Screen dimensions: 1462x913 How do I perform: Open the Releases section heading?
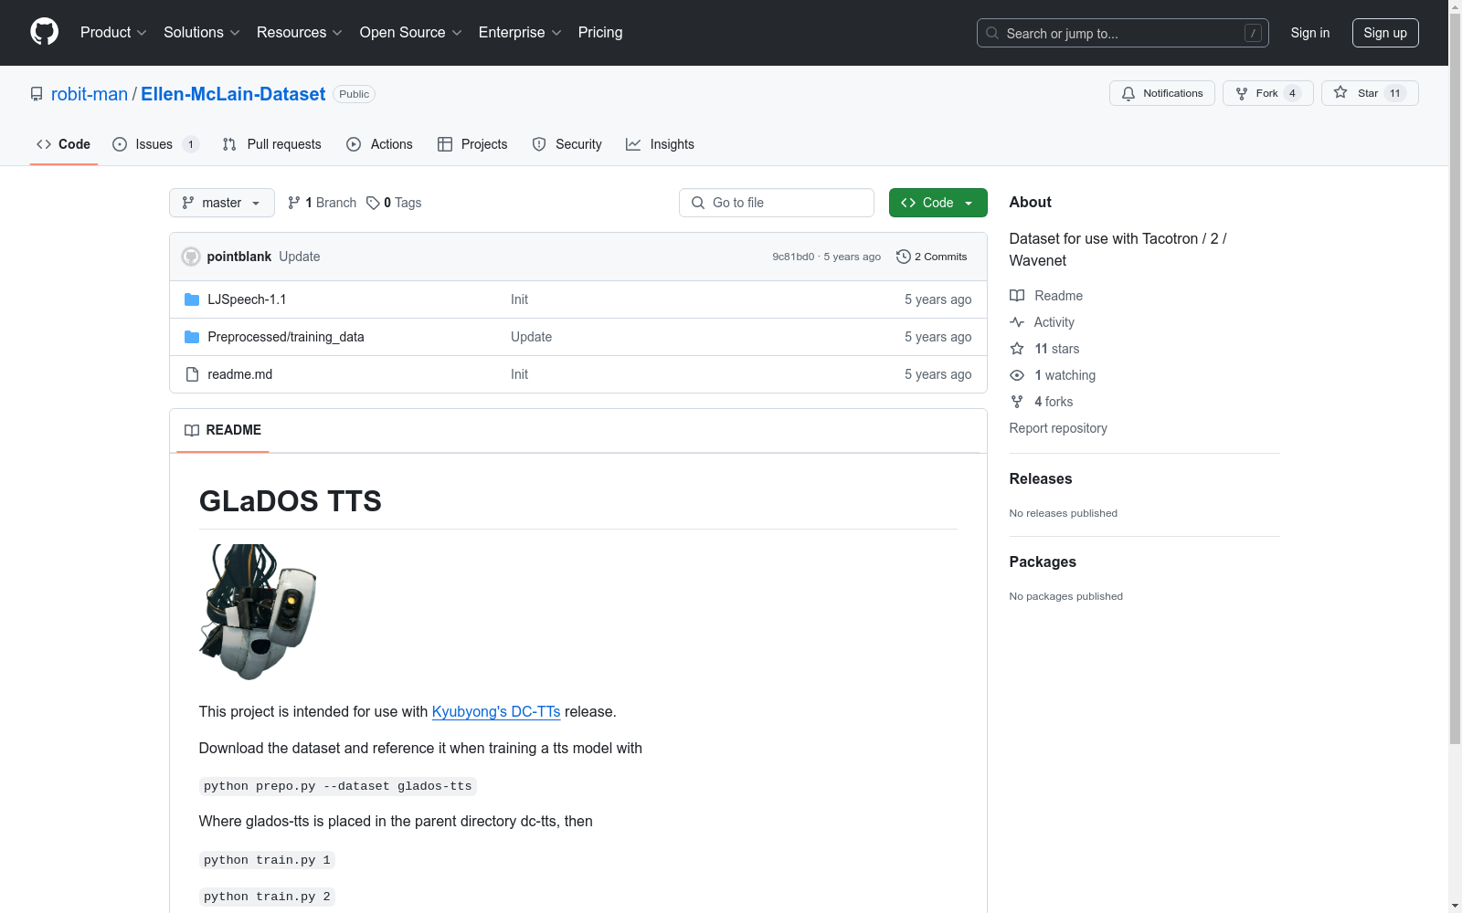coord(1041,478)
